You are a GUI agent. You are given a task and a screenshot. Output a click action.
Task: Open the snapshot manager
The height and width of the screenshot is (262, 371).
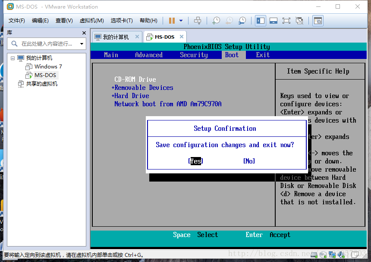[x=242, y=21]
